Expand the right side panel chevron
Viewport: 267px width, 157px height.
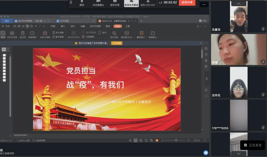pos(207,78)
